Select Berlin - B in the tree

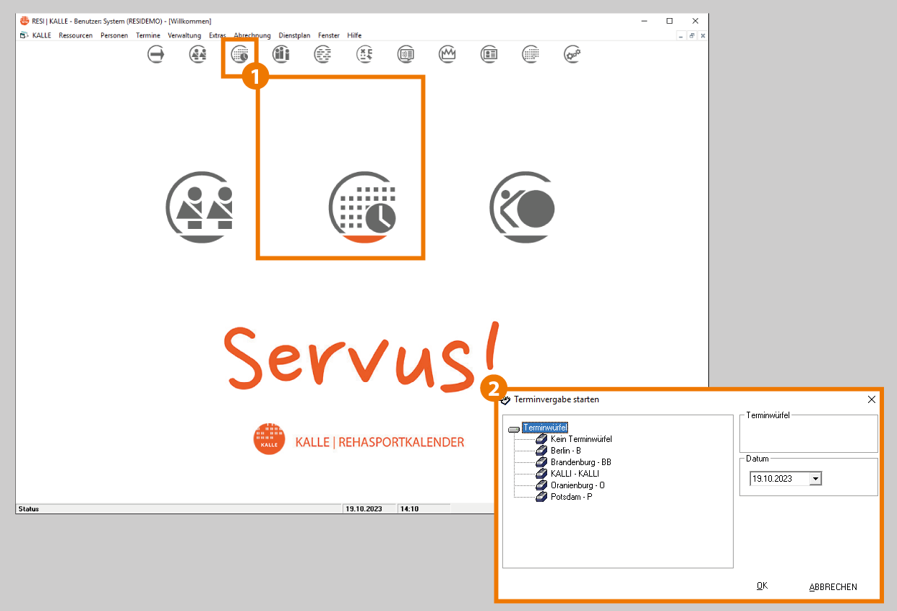tap(565, 451)
